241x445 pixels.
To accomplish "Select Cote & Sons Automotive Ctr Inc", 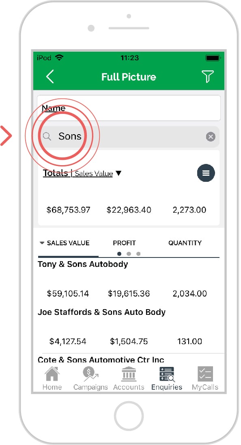I will pos(101,360).
